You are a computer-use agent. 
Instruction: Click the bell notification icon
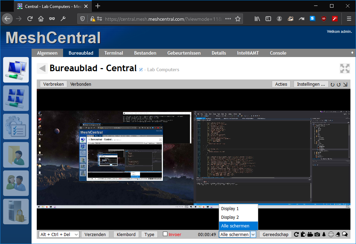pos(338,234)
